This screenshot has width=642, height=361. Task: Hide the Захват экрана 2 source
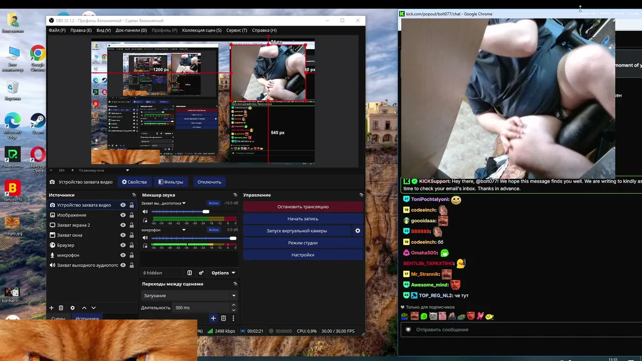123,225
